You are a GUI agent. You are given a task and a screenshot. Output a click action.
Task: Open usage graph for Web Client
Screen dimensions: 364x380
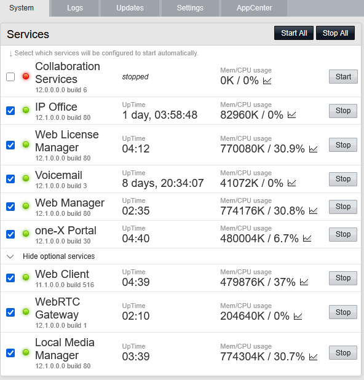pos(304,282)
